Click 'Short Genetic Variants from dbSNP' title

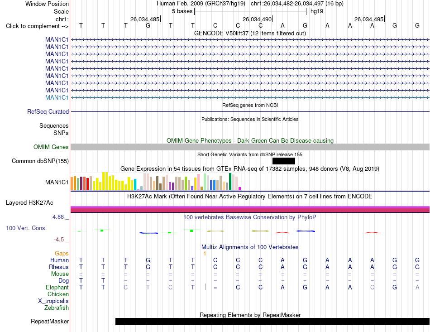pos(250,154)
